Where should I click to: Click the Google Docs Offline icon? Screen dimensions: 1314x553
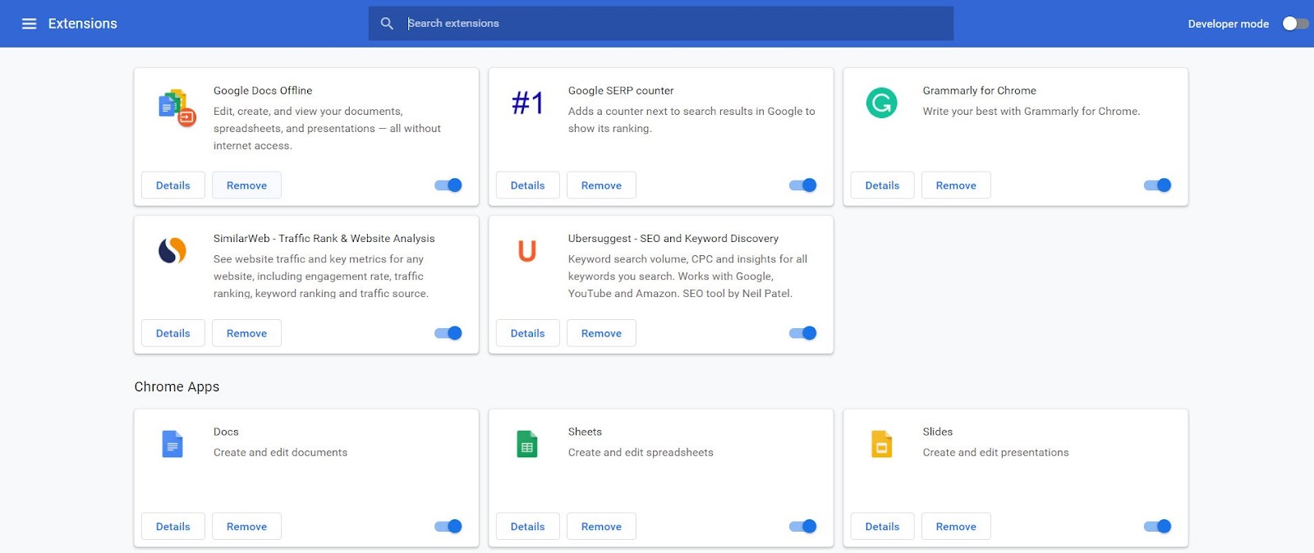click(x=177, y=107)
